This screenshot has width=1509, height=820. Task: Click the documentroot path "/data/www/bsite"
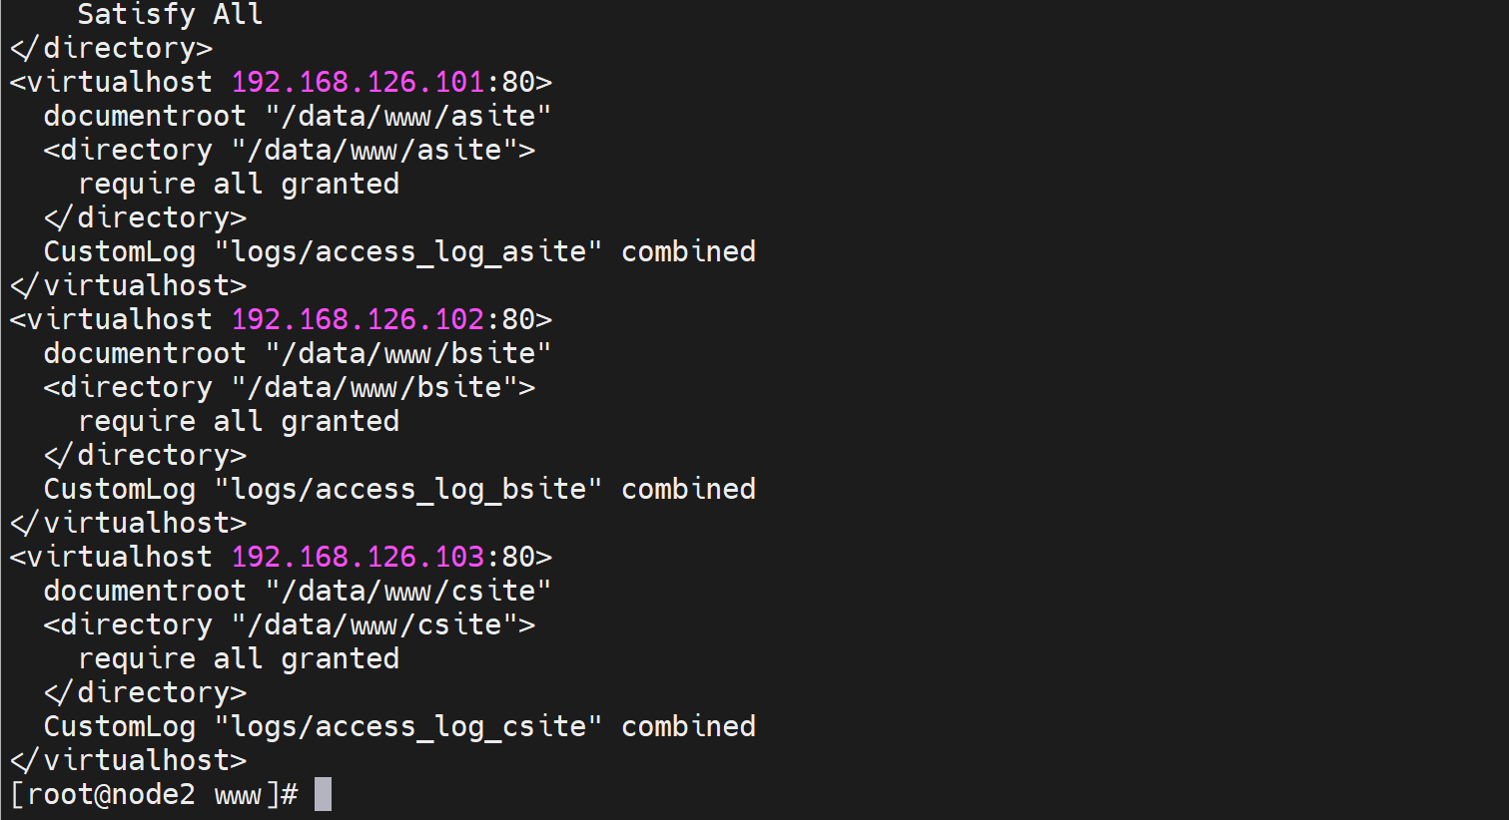(x=407, y=353)
